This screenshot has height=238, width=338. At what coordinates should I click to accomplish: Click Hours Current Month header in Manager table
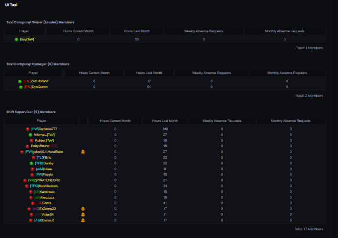(x=94, y=73)
